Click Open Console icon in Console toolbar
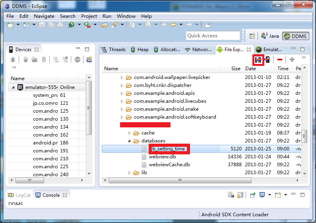This screenshot has height=223, width=316. tap(278, 195)
